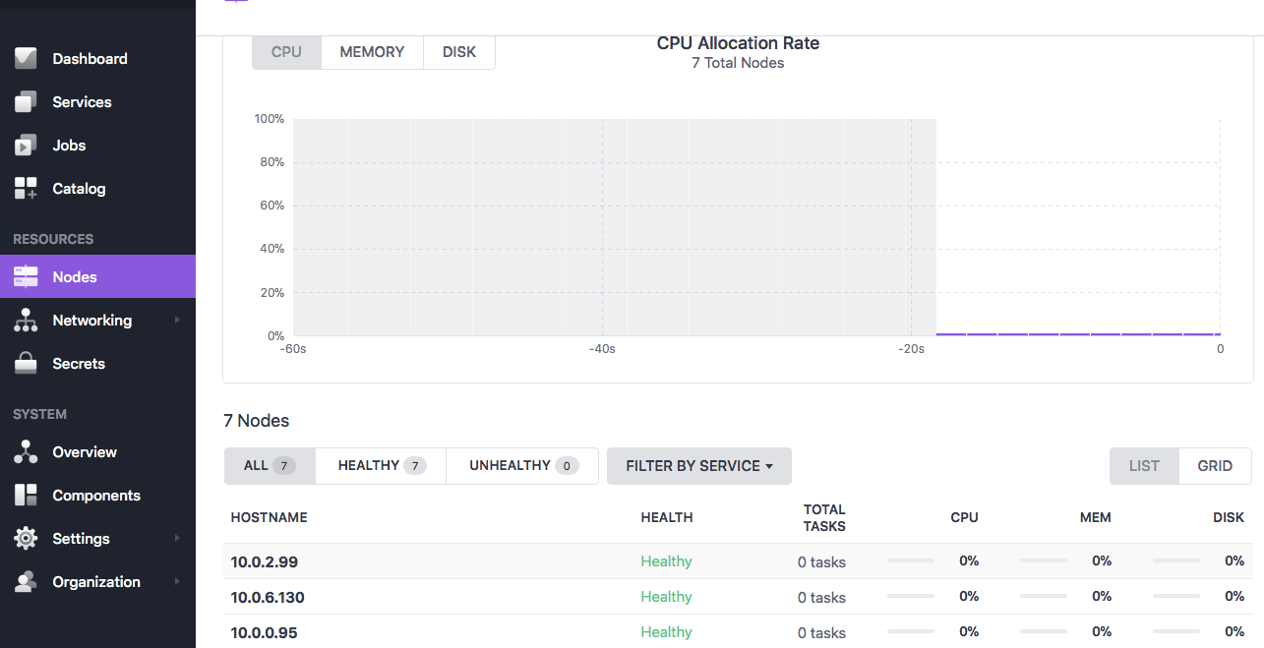Switch the chart to the DISK tab

point(459,52)
